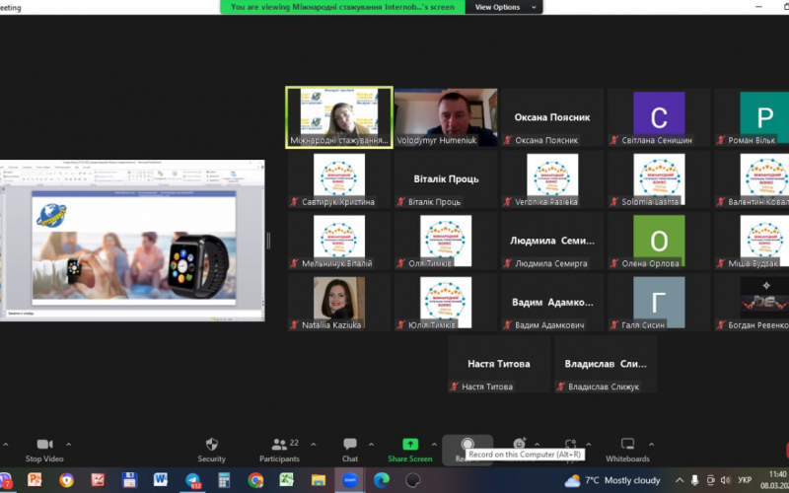
Task: Open Word from the Windows taskbar
Action: click(161, 480)
